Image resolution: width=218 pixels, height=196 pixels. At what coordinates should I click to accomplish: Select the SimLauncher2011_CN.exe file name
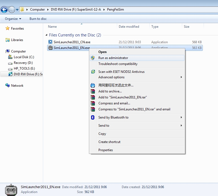coord(72,42)
